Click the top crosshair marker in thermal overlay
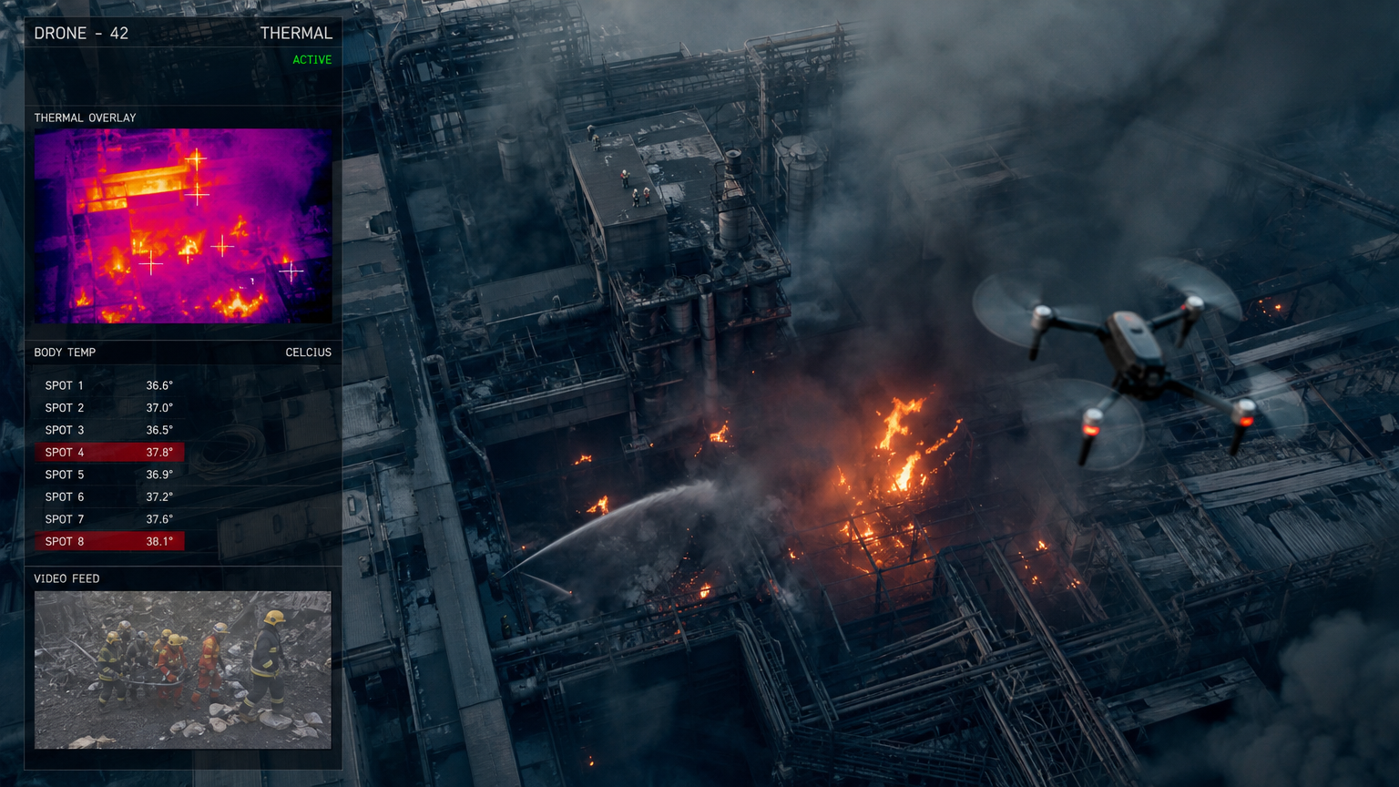 (196, 159)
